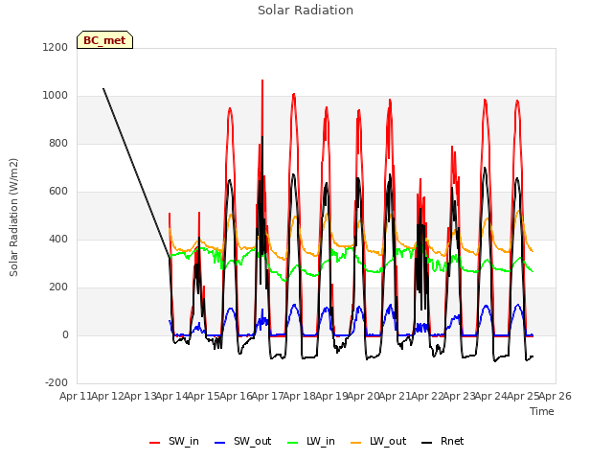Click the Apr 18 x-axis label
Viewport: 613px width, 460px height.
point(299,396)
